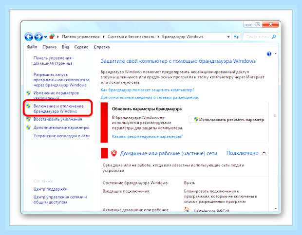Click shield icon beside 'Включение и отключение брандмауэра'
This screenshot has height=235, width=302.
29,106
